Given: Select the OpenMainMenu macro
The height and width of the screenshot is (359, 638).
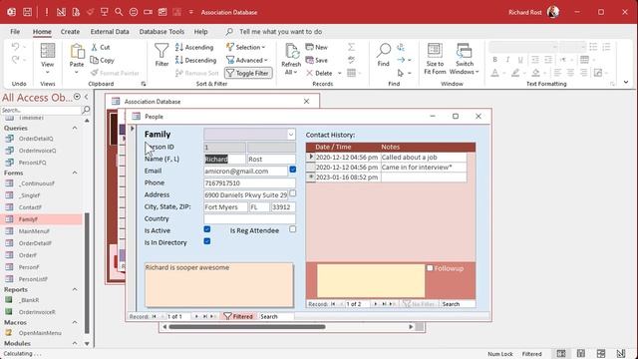Looking at the screenshot, I should pos(40,333).
